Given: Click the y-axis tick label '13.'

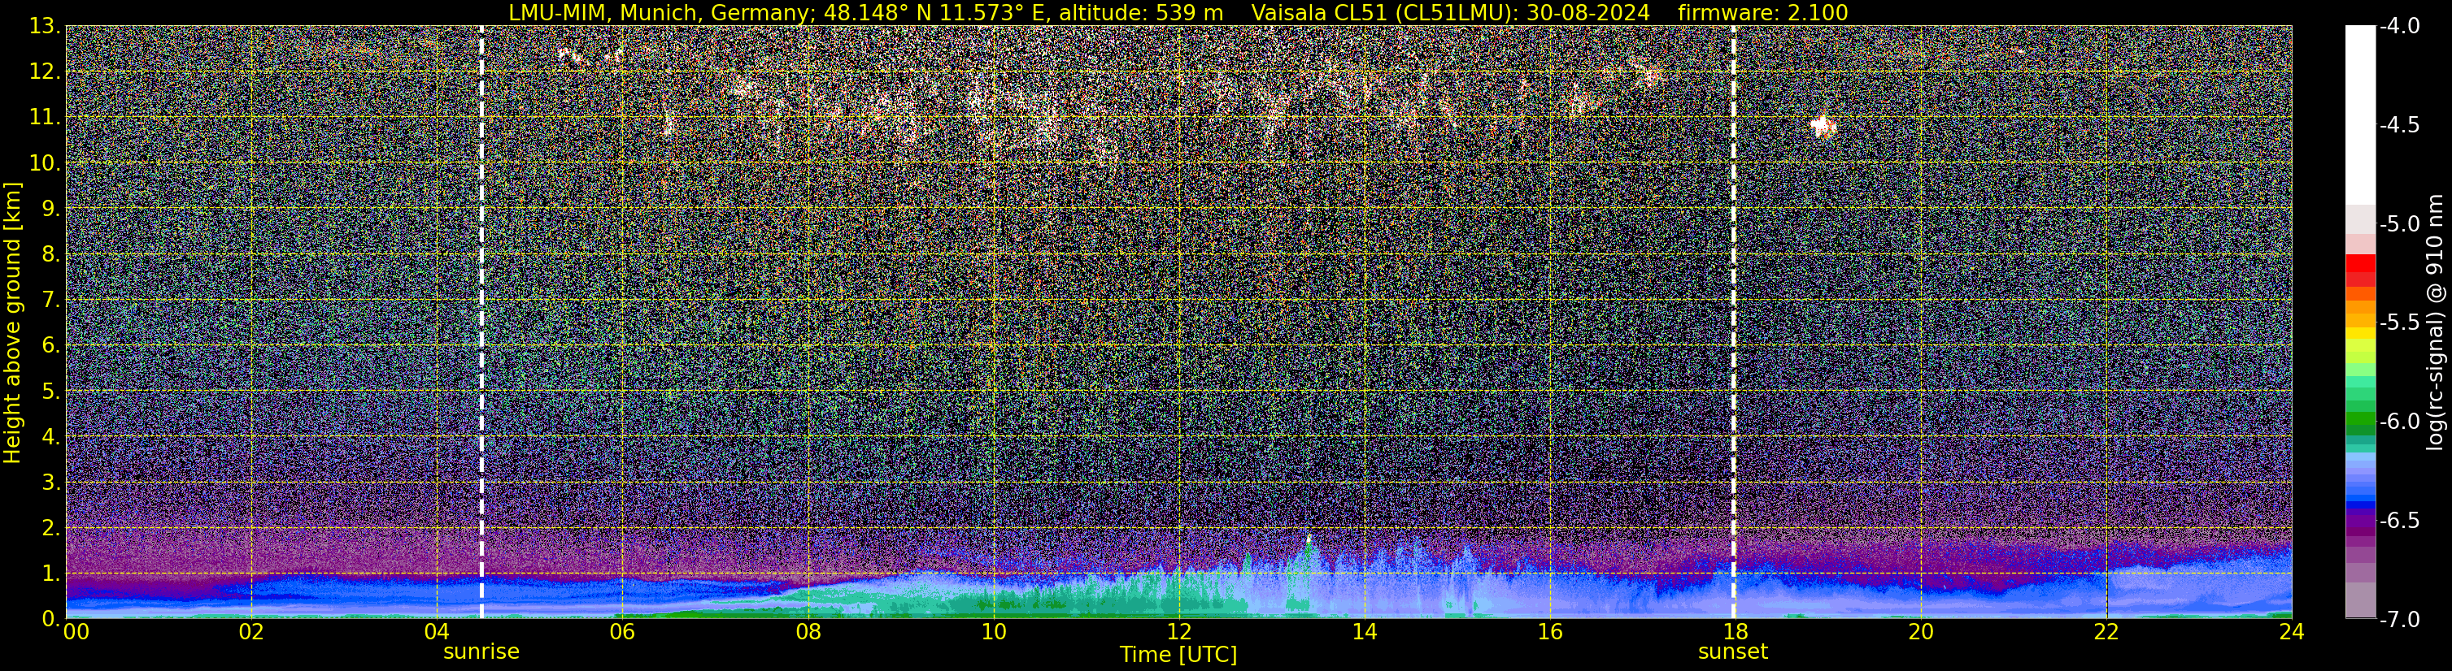Looking at the screenshot, I should 45,27.
